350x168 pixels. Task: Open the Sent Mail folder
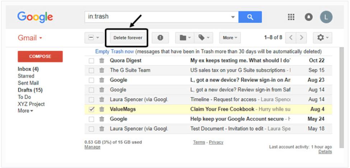tap(28, 83)
